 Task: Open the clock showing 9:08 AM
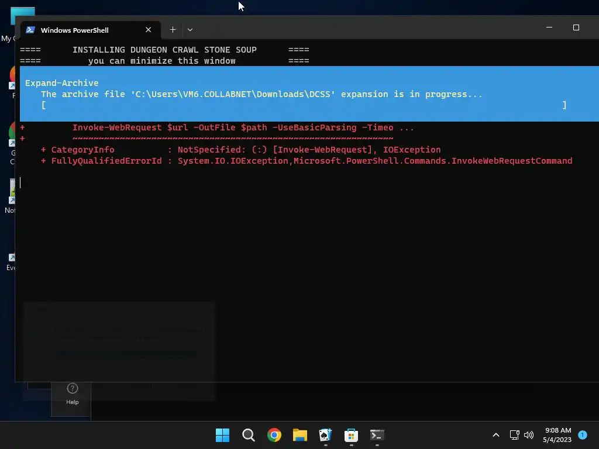(x=557, y=435)
